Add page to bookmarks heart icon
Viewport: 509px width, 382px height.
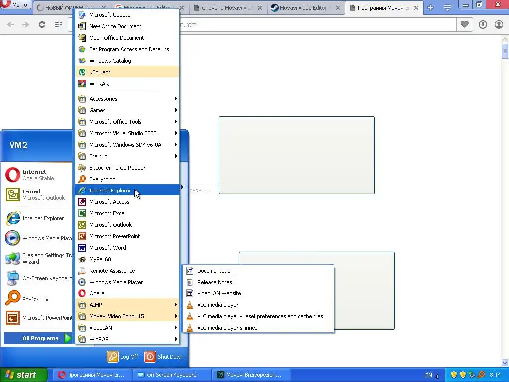point(465,24)
